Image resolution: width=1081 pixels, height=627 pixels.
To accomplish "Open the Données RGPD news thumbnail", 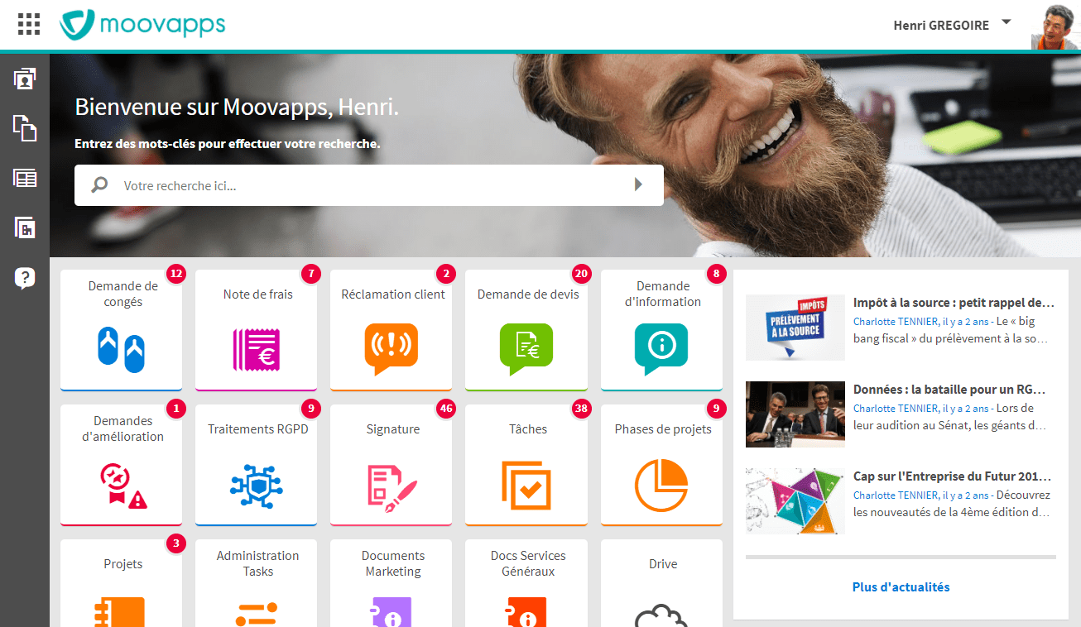I will click(x=795, y=414).
